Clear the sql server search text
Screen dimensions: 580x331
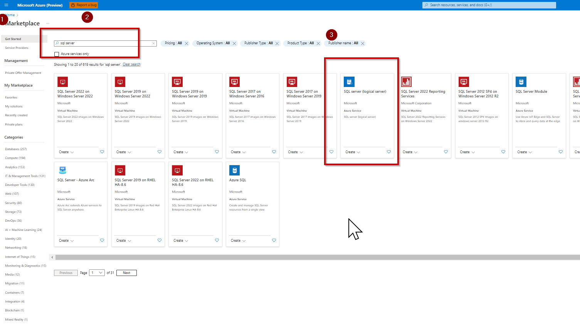point(154,43)
